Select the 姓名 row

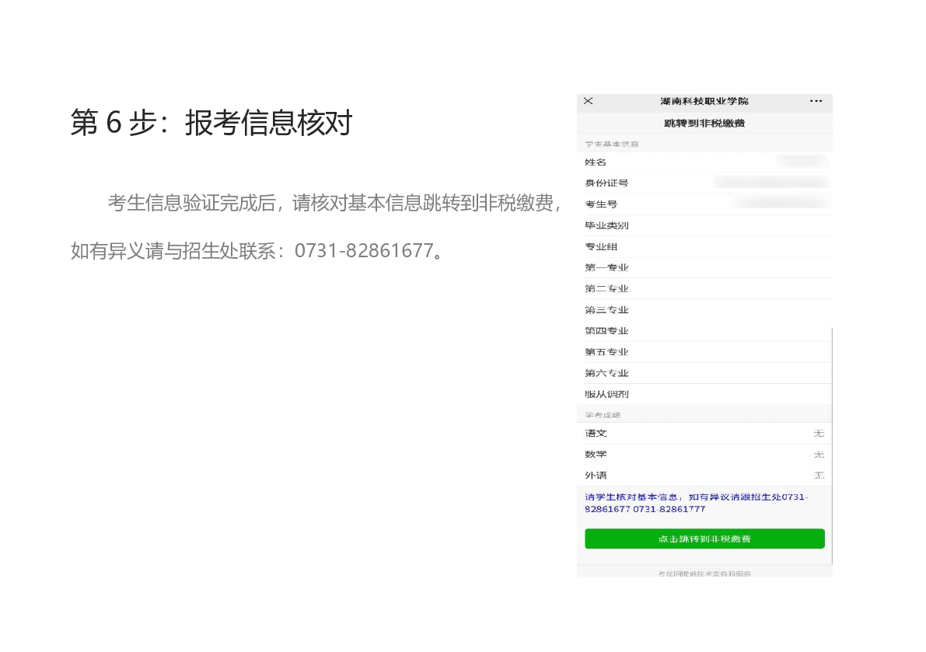[x=704, y=162]
